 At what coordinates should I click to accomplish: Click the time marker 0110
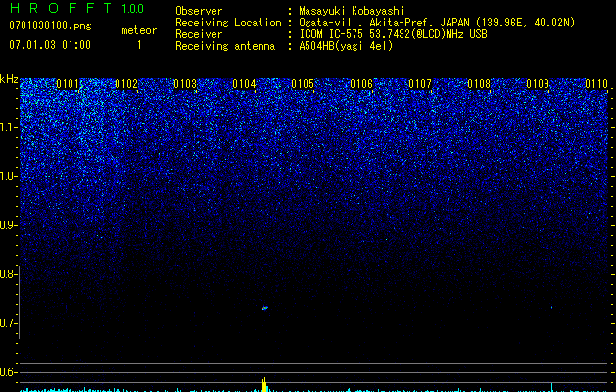point(596,84)
